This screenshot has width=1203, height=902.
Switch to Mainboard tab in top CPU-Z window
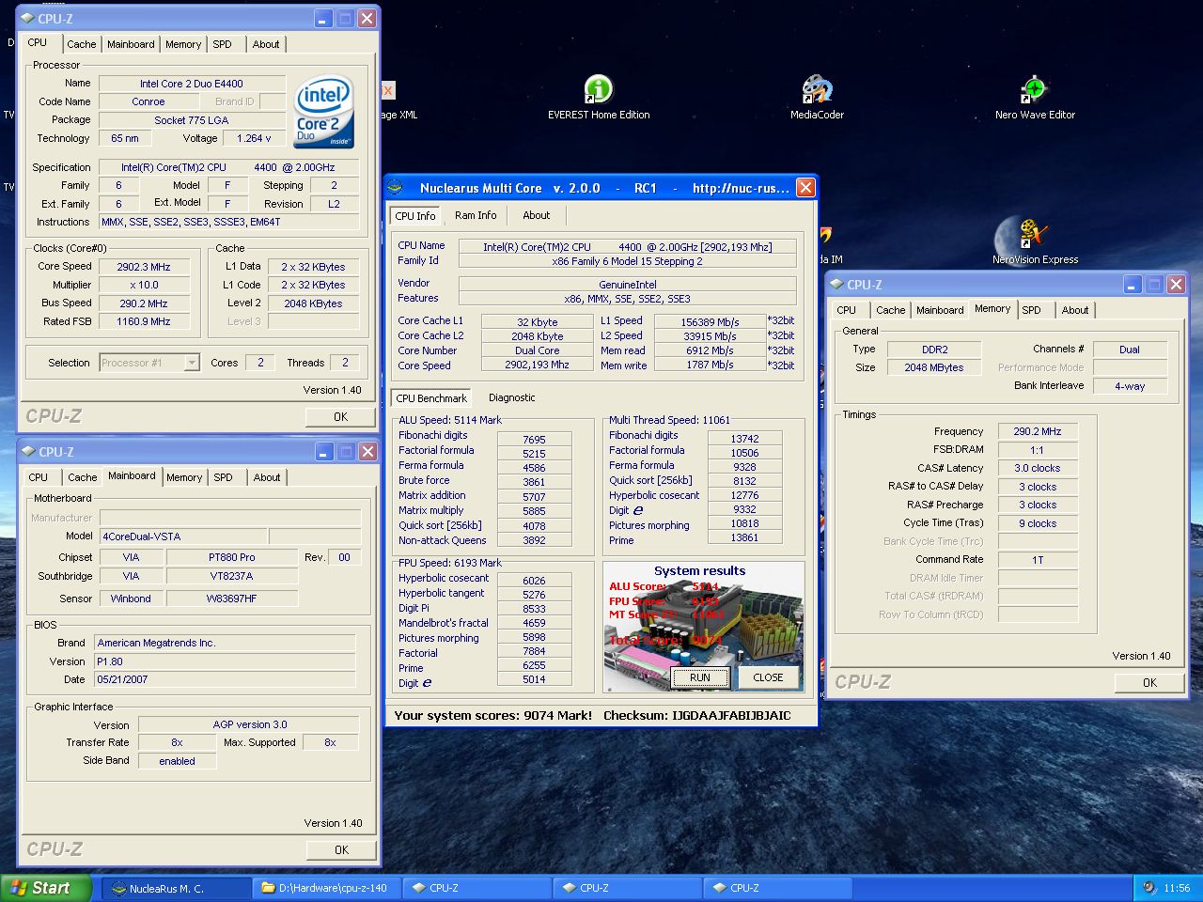(131, 44)
